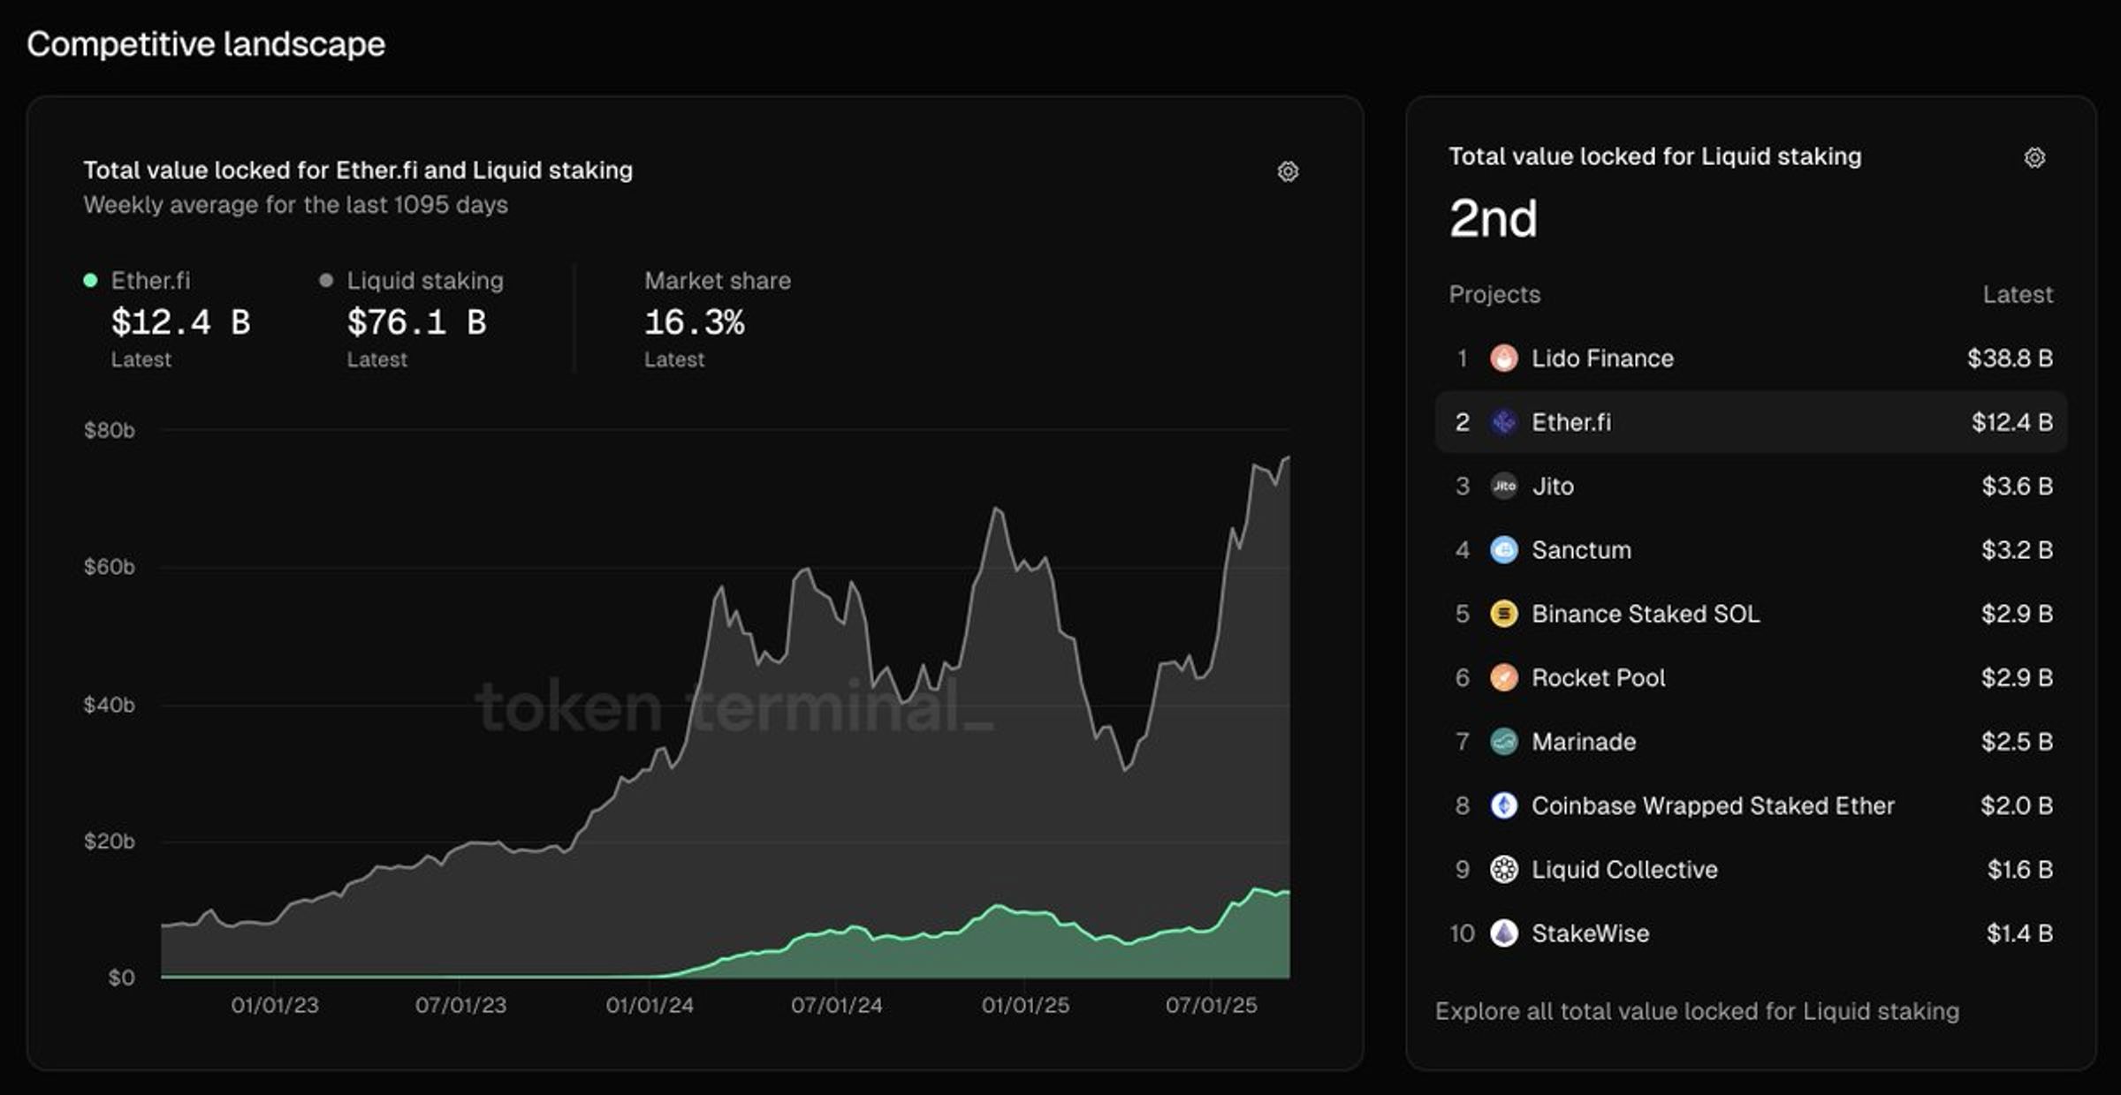Click the Sanctum project logo
Screen dimensions: 2121x1095
tap(1503, 550)
